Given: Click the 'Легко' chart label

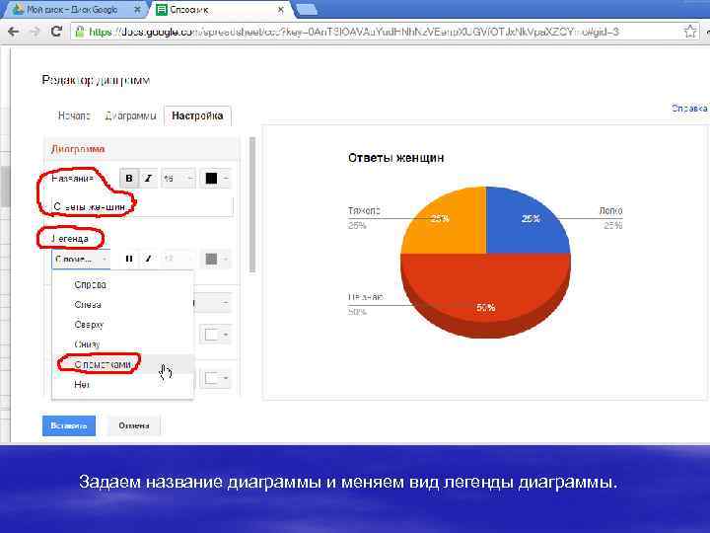Looking at the screenshot, I should click(x=610, y=211).
